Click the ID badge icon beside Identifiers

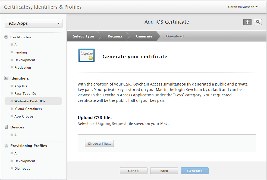(x=6, y=78)
